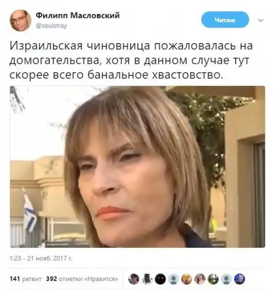This screenshot has width=276, height=290.
Task: Play the embedded video of the woman
Action: coord(138,167)
